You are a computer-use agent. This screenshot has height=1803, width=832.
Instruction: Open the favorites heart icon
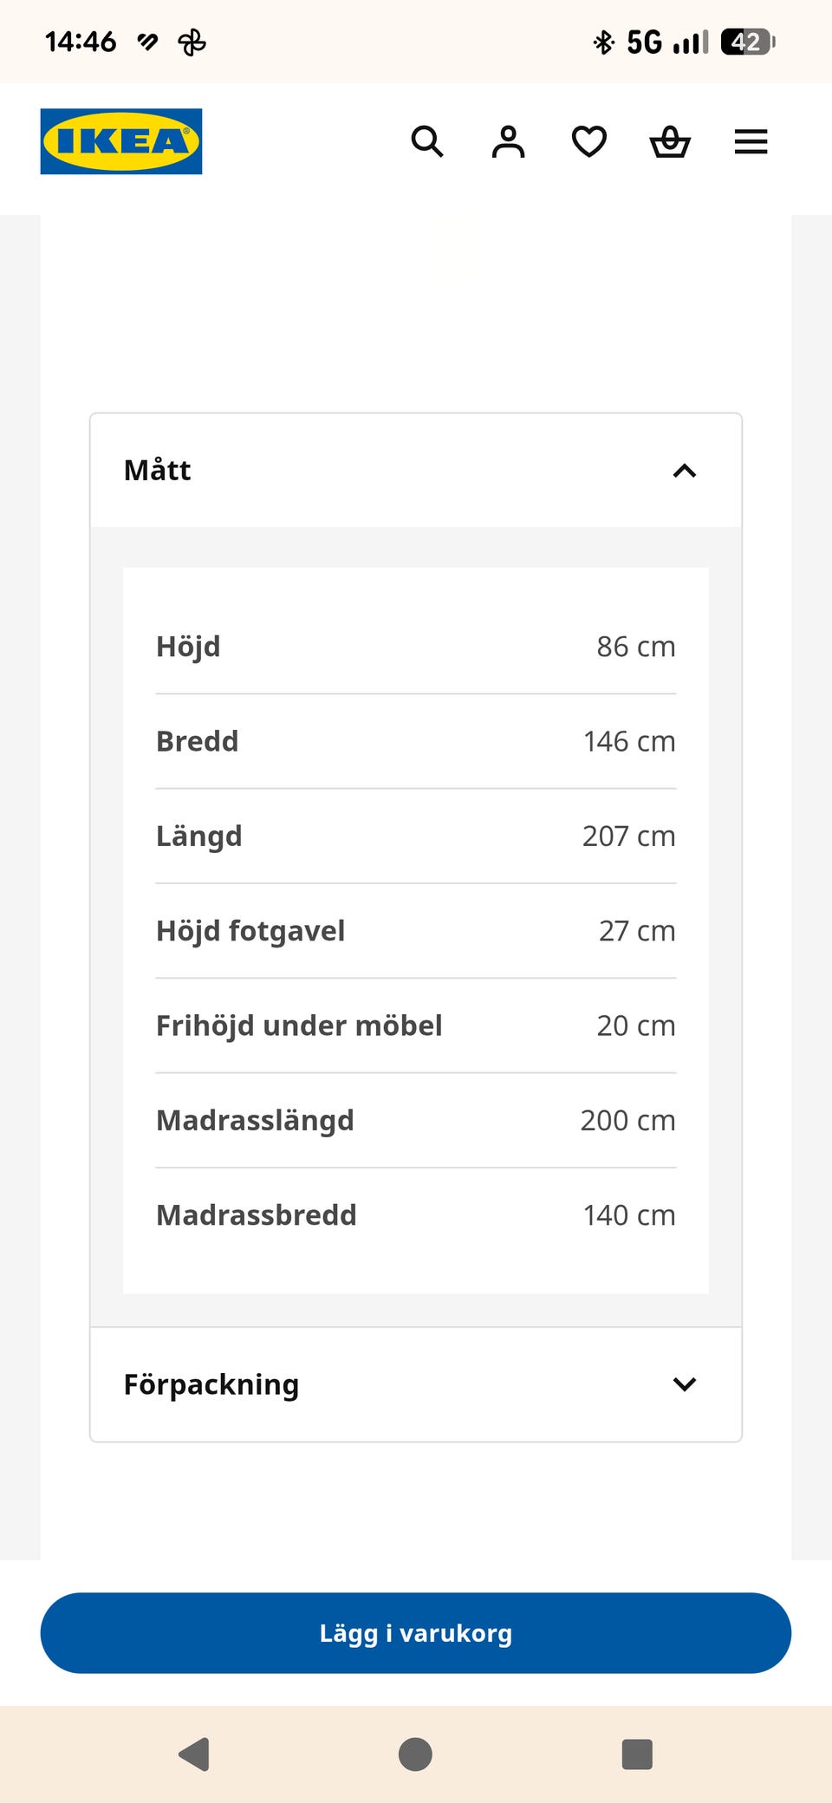(589, 141)
